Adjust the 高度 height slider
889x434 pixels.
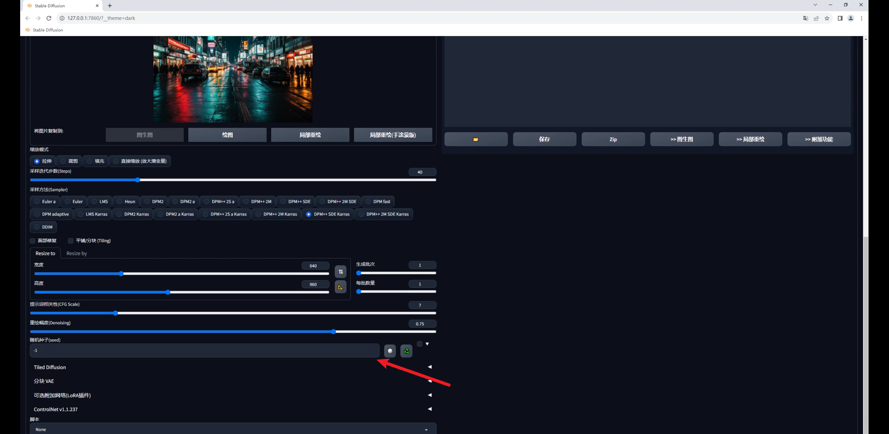(x=182, y=292)
